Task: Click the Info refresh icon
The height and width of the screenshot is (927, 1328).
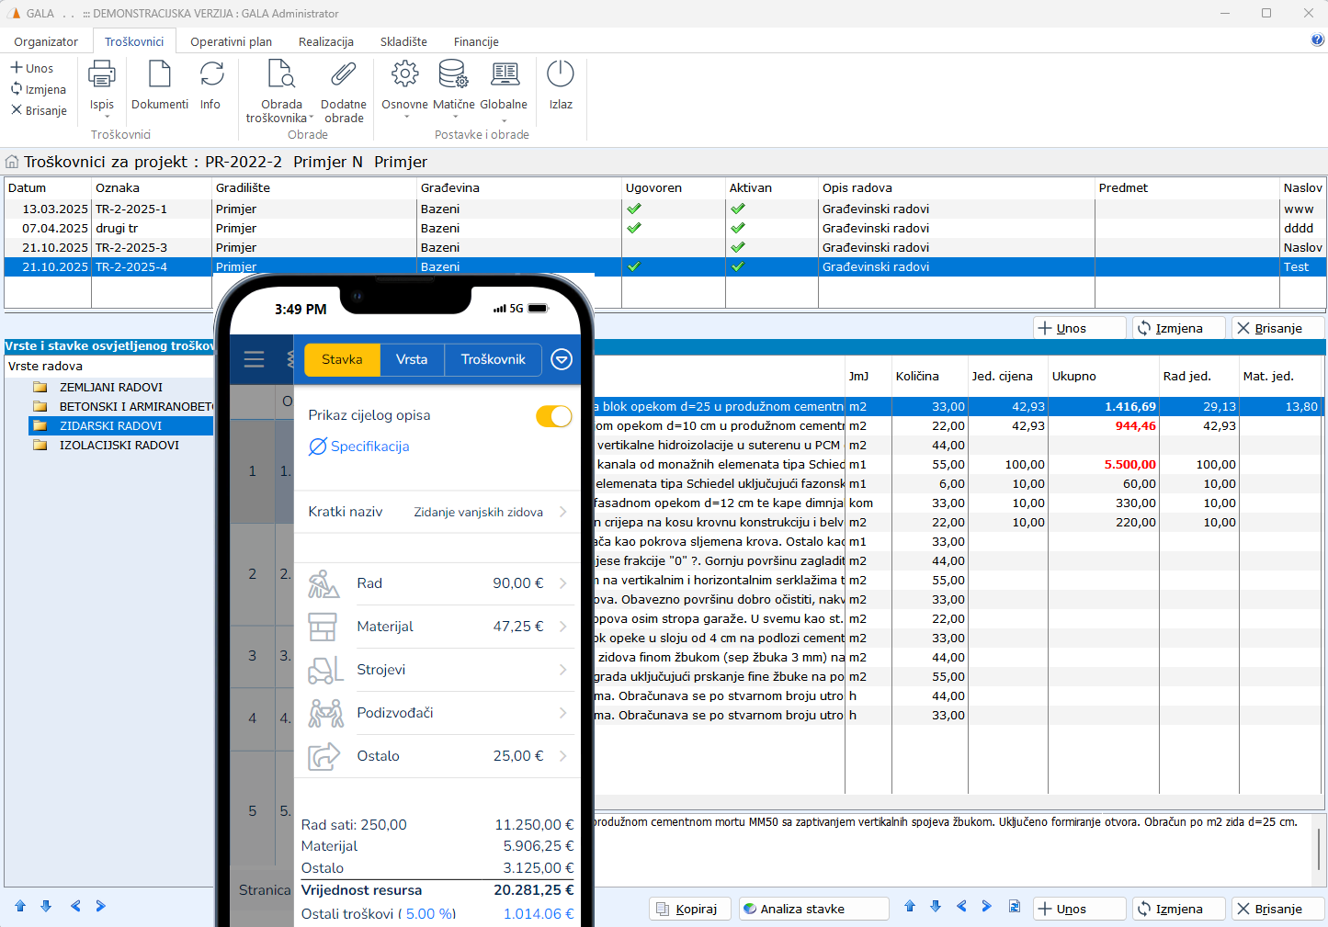Action: tap(210, 74)
